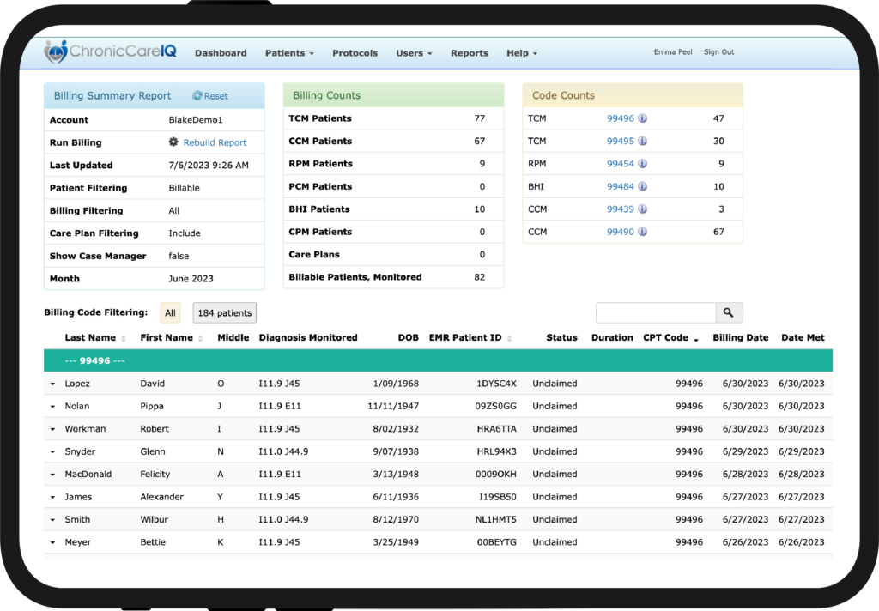Screen dimensions: 879x611
Task: Sort by Last Name column arrows
Action: pos(124,339)
